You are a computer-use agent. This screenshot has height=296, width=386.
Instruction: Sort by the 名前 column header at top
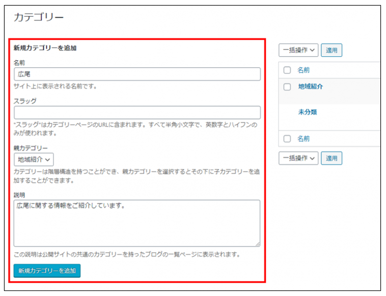pos(304,70)
